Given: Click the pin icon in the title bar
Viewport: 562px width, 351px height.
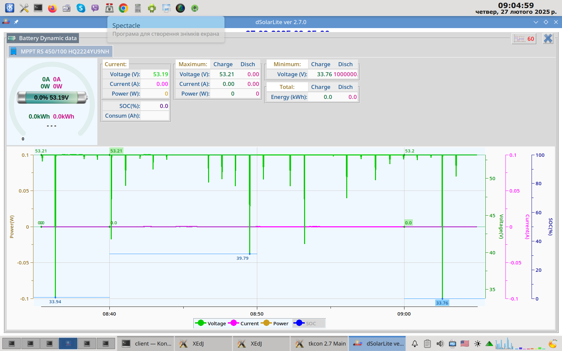Looking at the screenshot, I should (x=16, y=22).
